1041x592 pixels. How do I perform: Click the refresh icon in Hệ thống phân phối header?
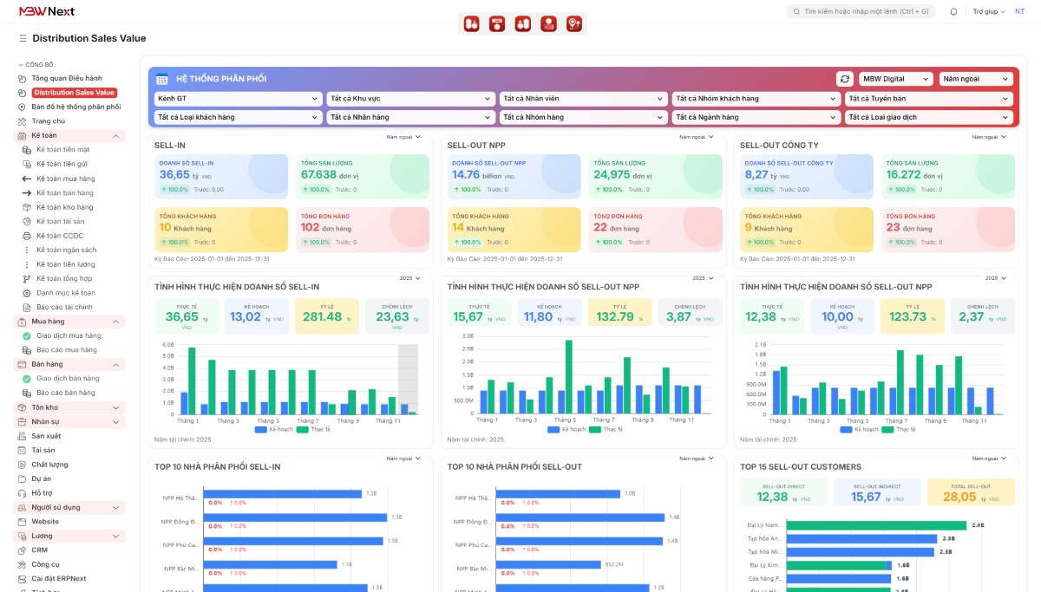(844, 78)
